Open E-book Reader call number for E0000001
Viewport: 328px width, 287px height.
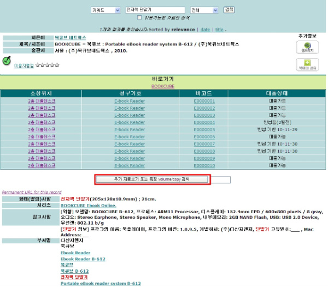pos(130,101)
